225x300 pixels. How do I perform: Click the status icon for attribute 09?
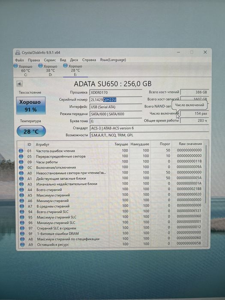(21, 162)
